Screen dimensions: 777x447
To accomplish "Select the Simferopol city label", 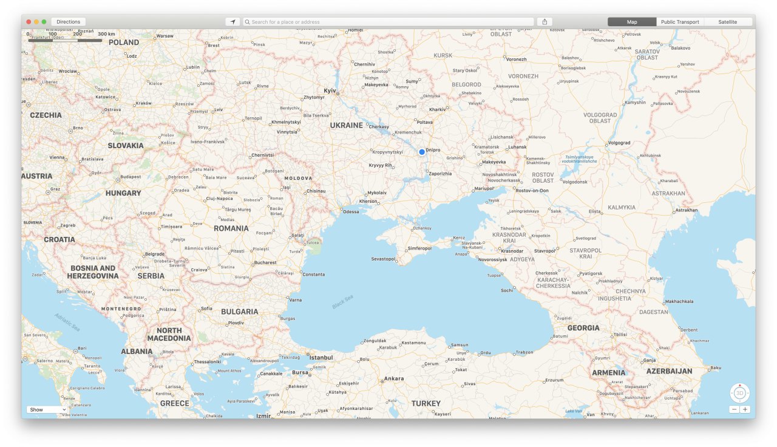I will [x=419, y=248].
